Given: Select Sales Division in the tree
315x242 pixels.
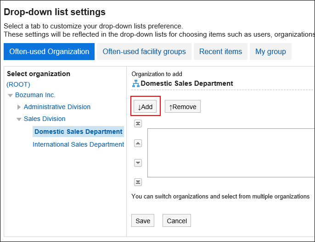Looking at the screenshot, I should point(45,119).
